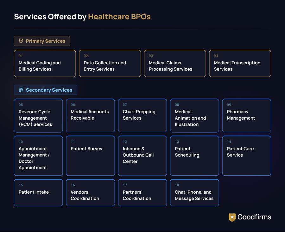Select the Patient Survey card numbered 11
Screen dimensions: 285x232
tap(90, 156)
